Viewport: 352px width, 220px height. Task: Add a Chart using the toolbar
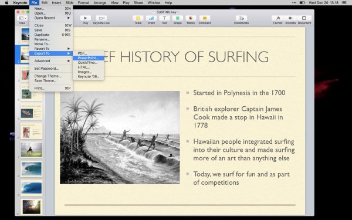tap(151, 18)
